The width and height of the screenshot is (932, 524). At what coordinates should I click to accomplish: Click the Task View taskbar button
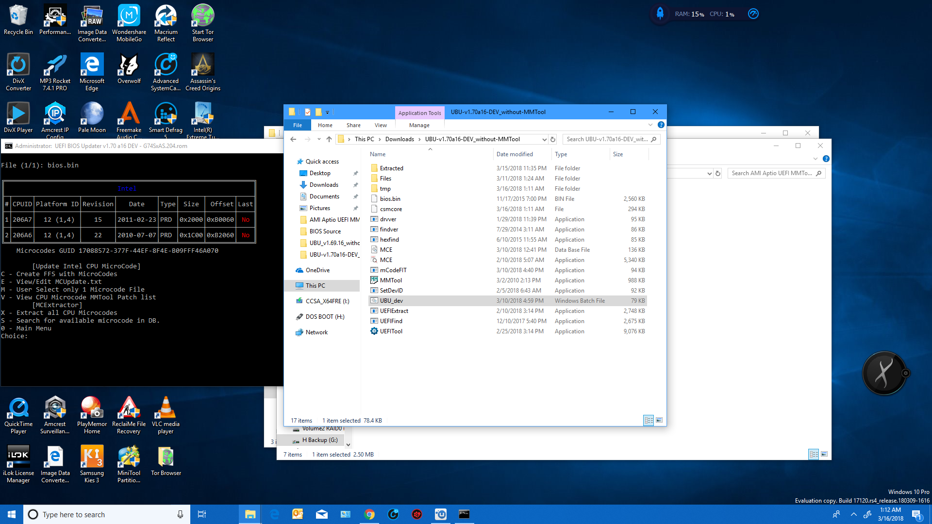point(202,514)
